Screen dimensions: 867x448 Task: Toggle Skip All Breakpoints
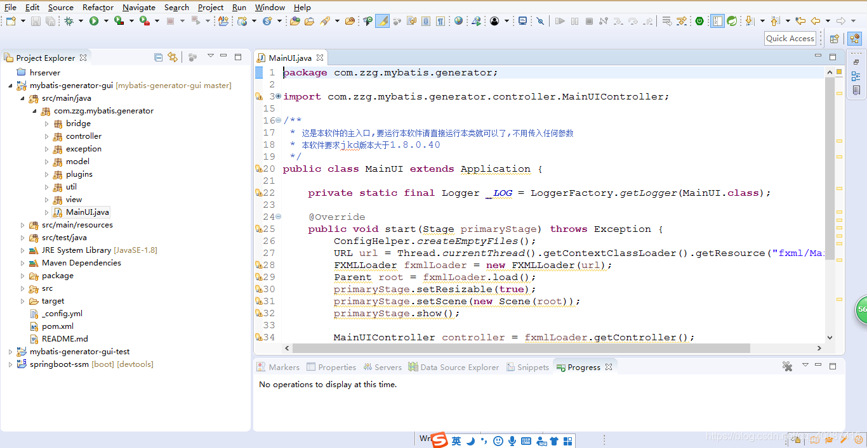[541, 20]
